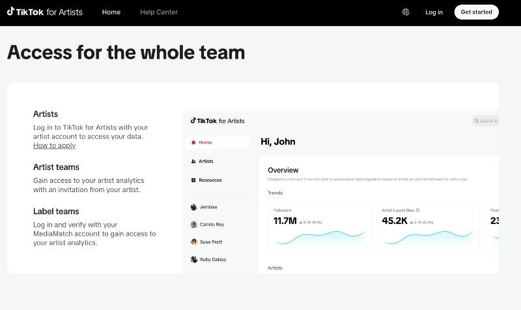Click the Followers trend chart
521x310 pixels.
point(320,237)
